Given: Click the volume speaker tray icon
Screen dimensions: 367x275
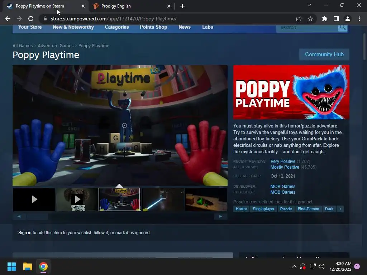Looking at the screenshot, I should [x=321, y=266].
